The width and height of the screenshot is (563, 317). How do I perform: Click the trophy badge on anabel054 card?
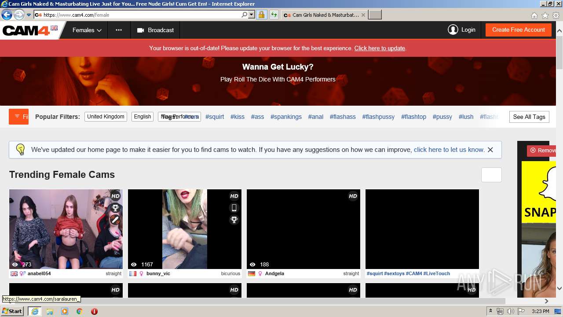(x=115, y=208)
